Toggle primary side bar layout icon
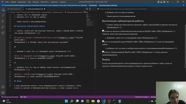 tap(159, 2)
